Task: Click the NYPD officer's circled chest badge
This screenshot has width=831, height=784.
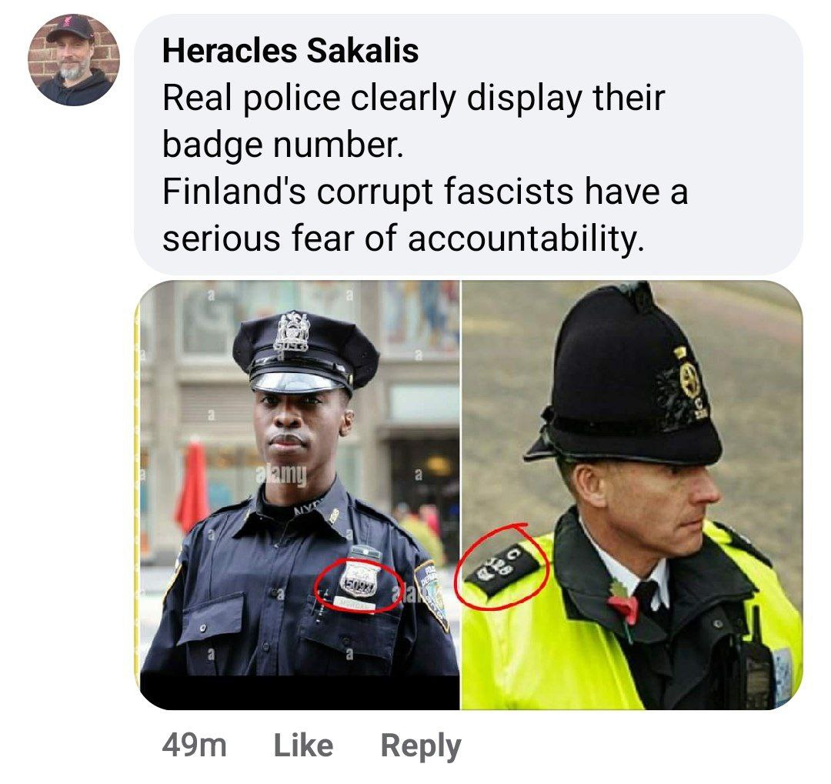Action: click(359, 585)
